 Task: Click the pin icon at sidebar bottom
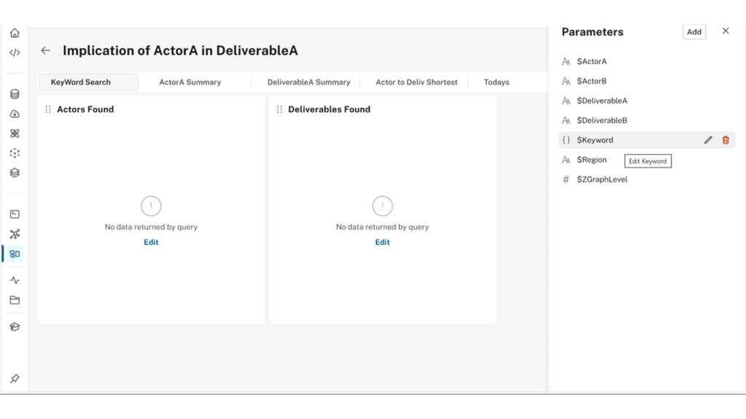[x=15, y=379]
